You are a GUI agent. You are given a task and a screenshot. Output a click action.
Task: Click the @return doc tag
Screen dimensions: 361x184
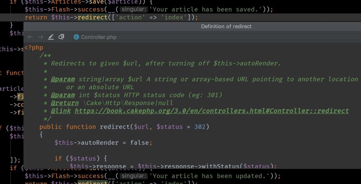pyautogui.click(x=65, y=103)
